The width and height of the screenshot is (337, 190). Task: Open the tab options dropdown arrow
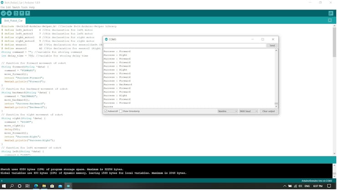(330, 21)
